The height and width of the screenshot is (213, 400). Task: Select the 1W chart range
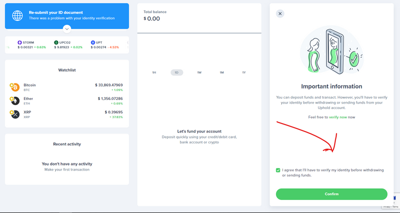tap(199, 72)
